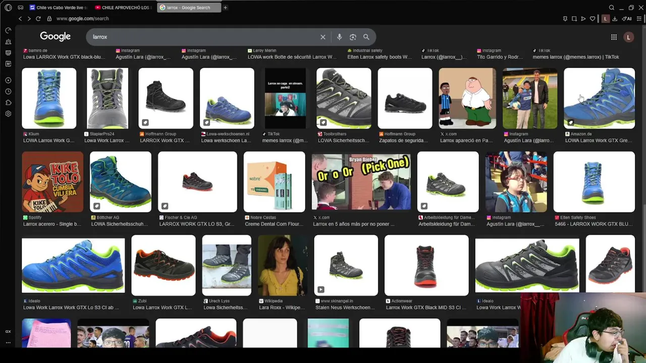Open the player arrow icon in address bar

pos(583,19)
